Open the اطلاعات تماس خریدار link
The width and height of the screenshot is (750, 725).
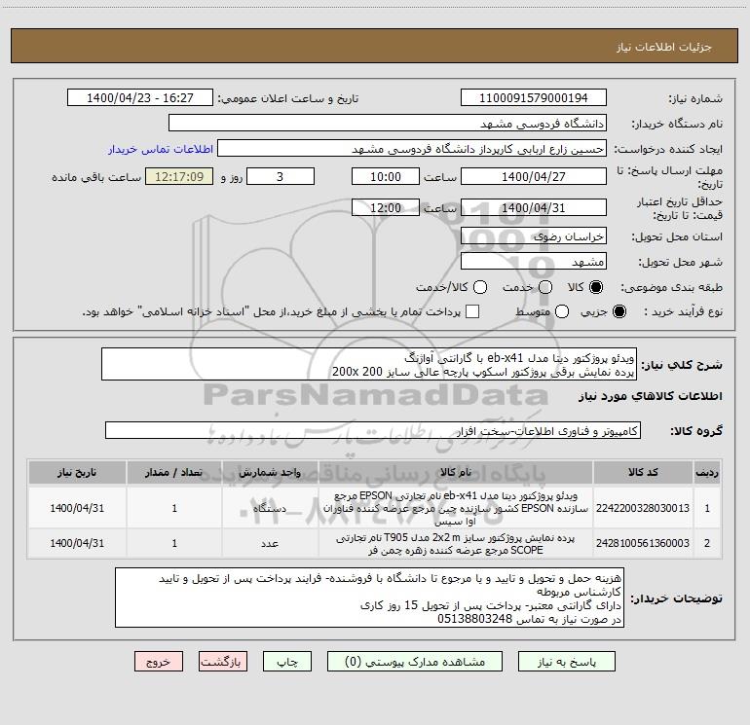[161, 149]
